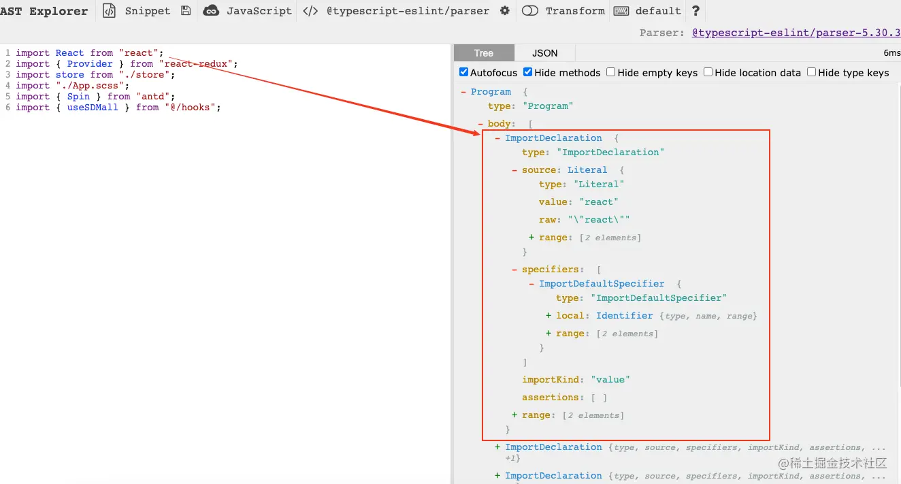Open the @typescript-eslint/parser-5.30 link
The width and height of the screenshot is (901, 484).
pyautogui.click(x=796, y=32)
